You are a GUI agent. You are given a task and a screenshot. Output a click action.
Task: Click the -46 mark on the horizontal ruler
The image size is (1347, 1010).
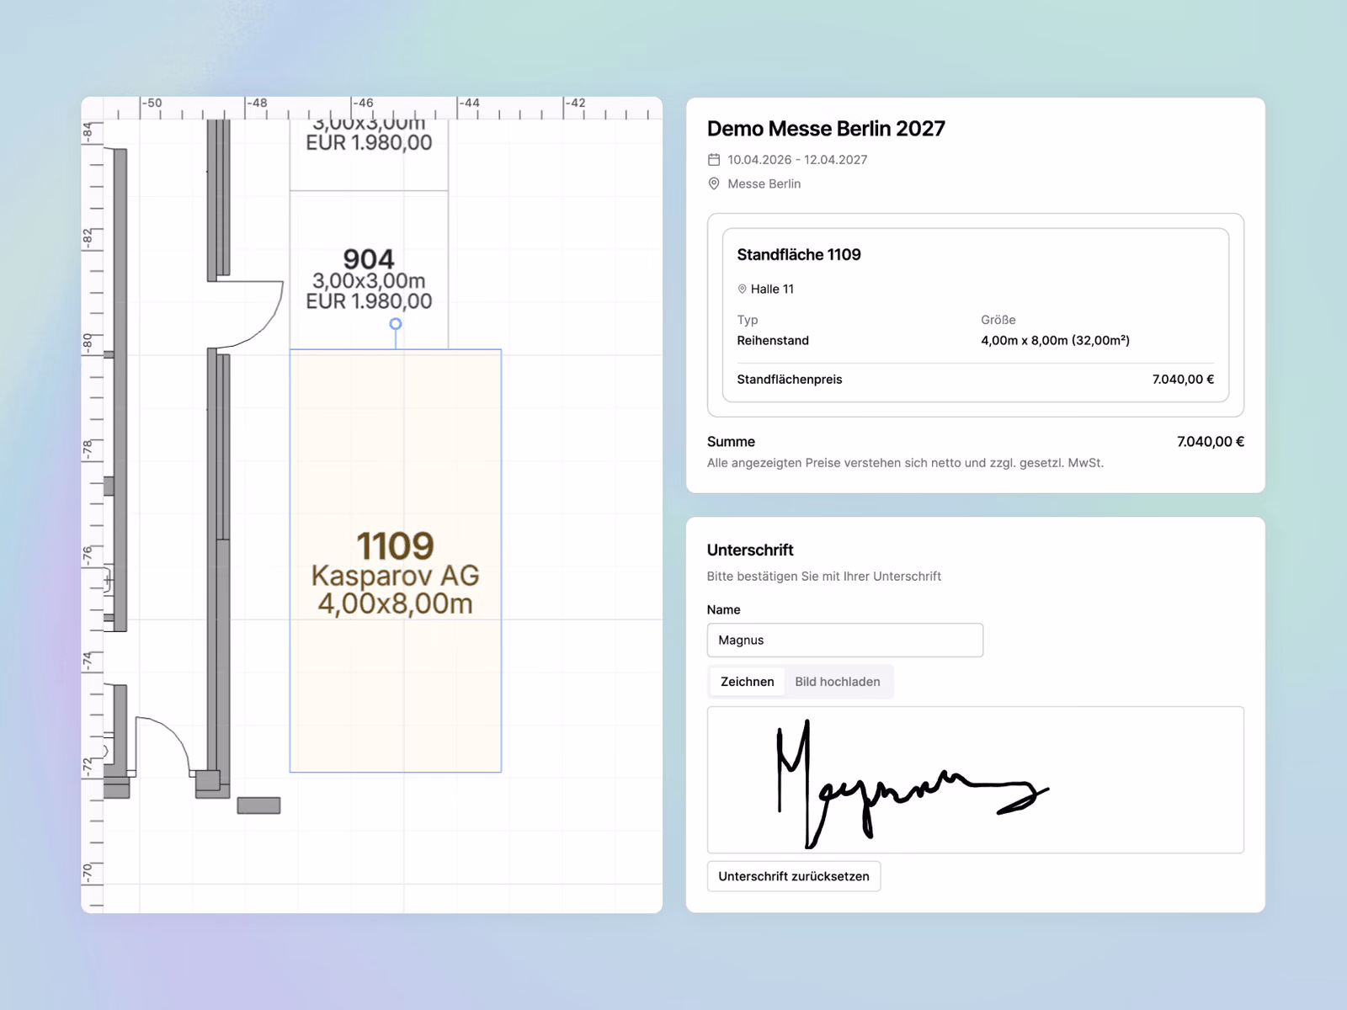click(x=363, y=103)
